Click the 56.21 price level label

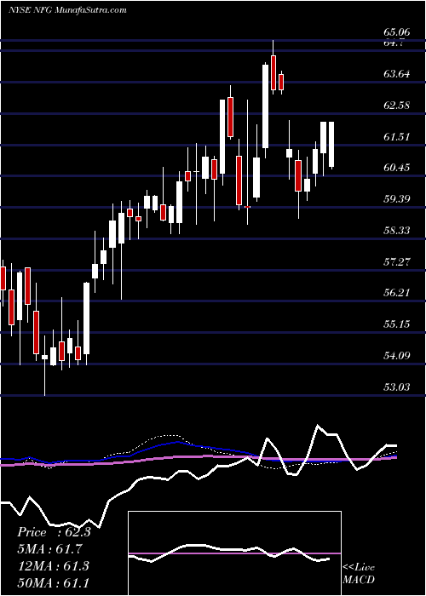(x=397, y=293)
